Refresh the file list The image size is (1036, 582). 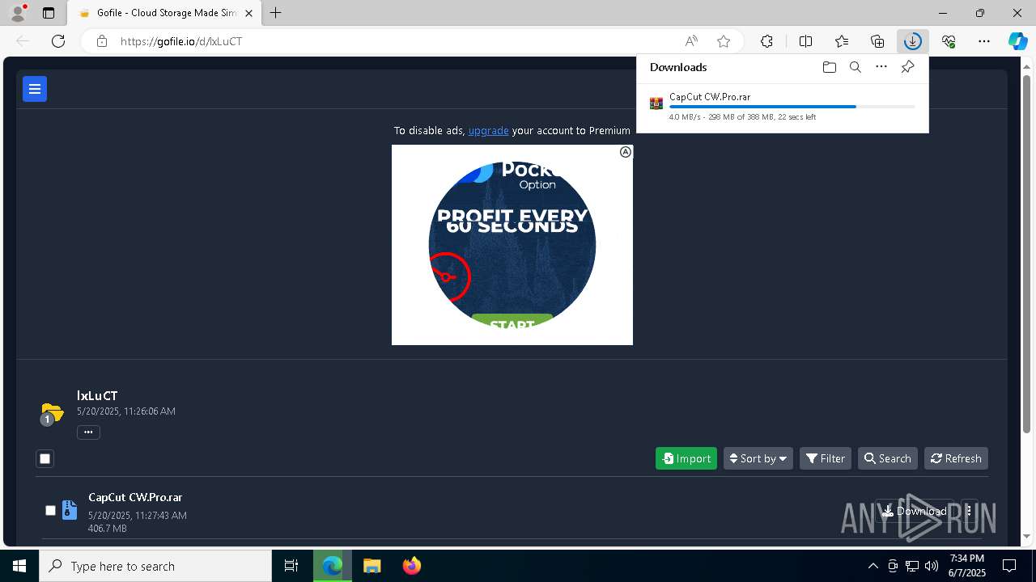pos(956,458)
